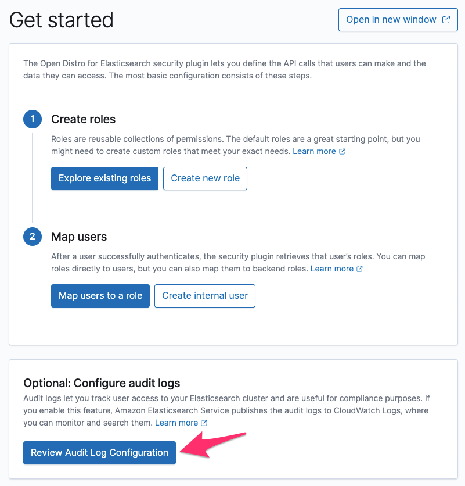Open Learn more link under Map users
Screen dimensions: 465x486
(332, 269)
